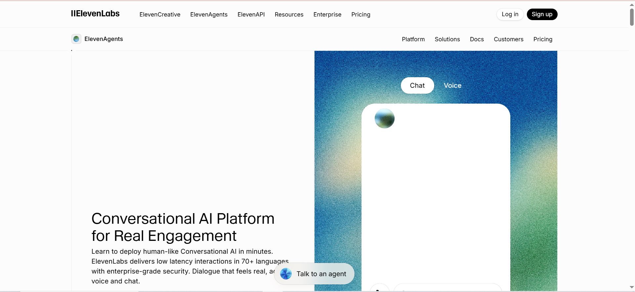Open Pricing in the ElevenAgents sub-navigation
The image size is (635, 292).
[x=543, y=39]
